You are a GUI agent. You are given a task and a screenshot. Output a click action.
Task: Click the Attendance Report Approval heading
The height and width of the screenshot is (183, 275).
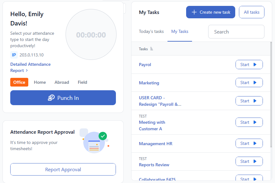coord(43,132)
